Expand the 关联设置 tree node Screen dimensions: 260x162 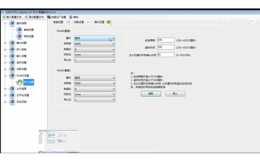(x=5, y=69)
